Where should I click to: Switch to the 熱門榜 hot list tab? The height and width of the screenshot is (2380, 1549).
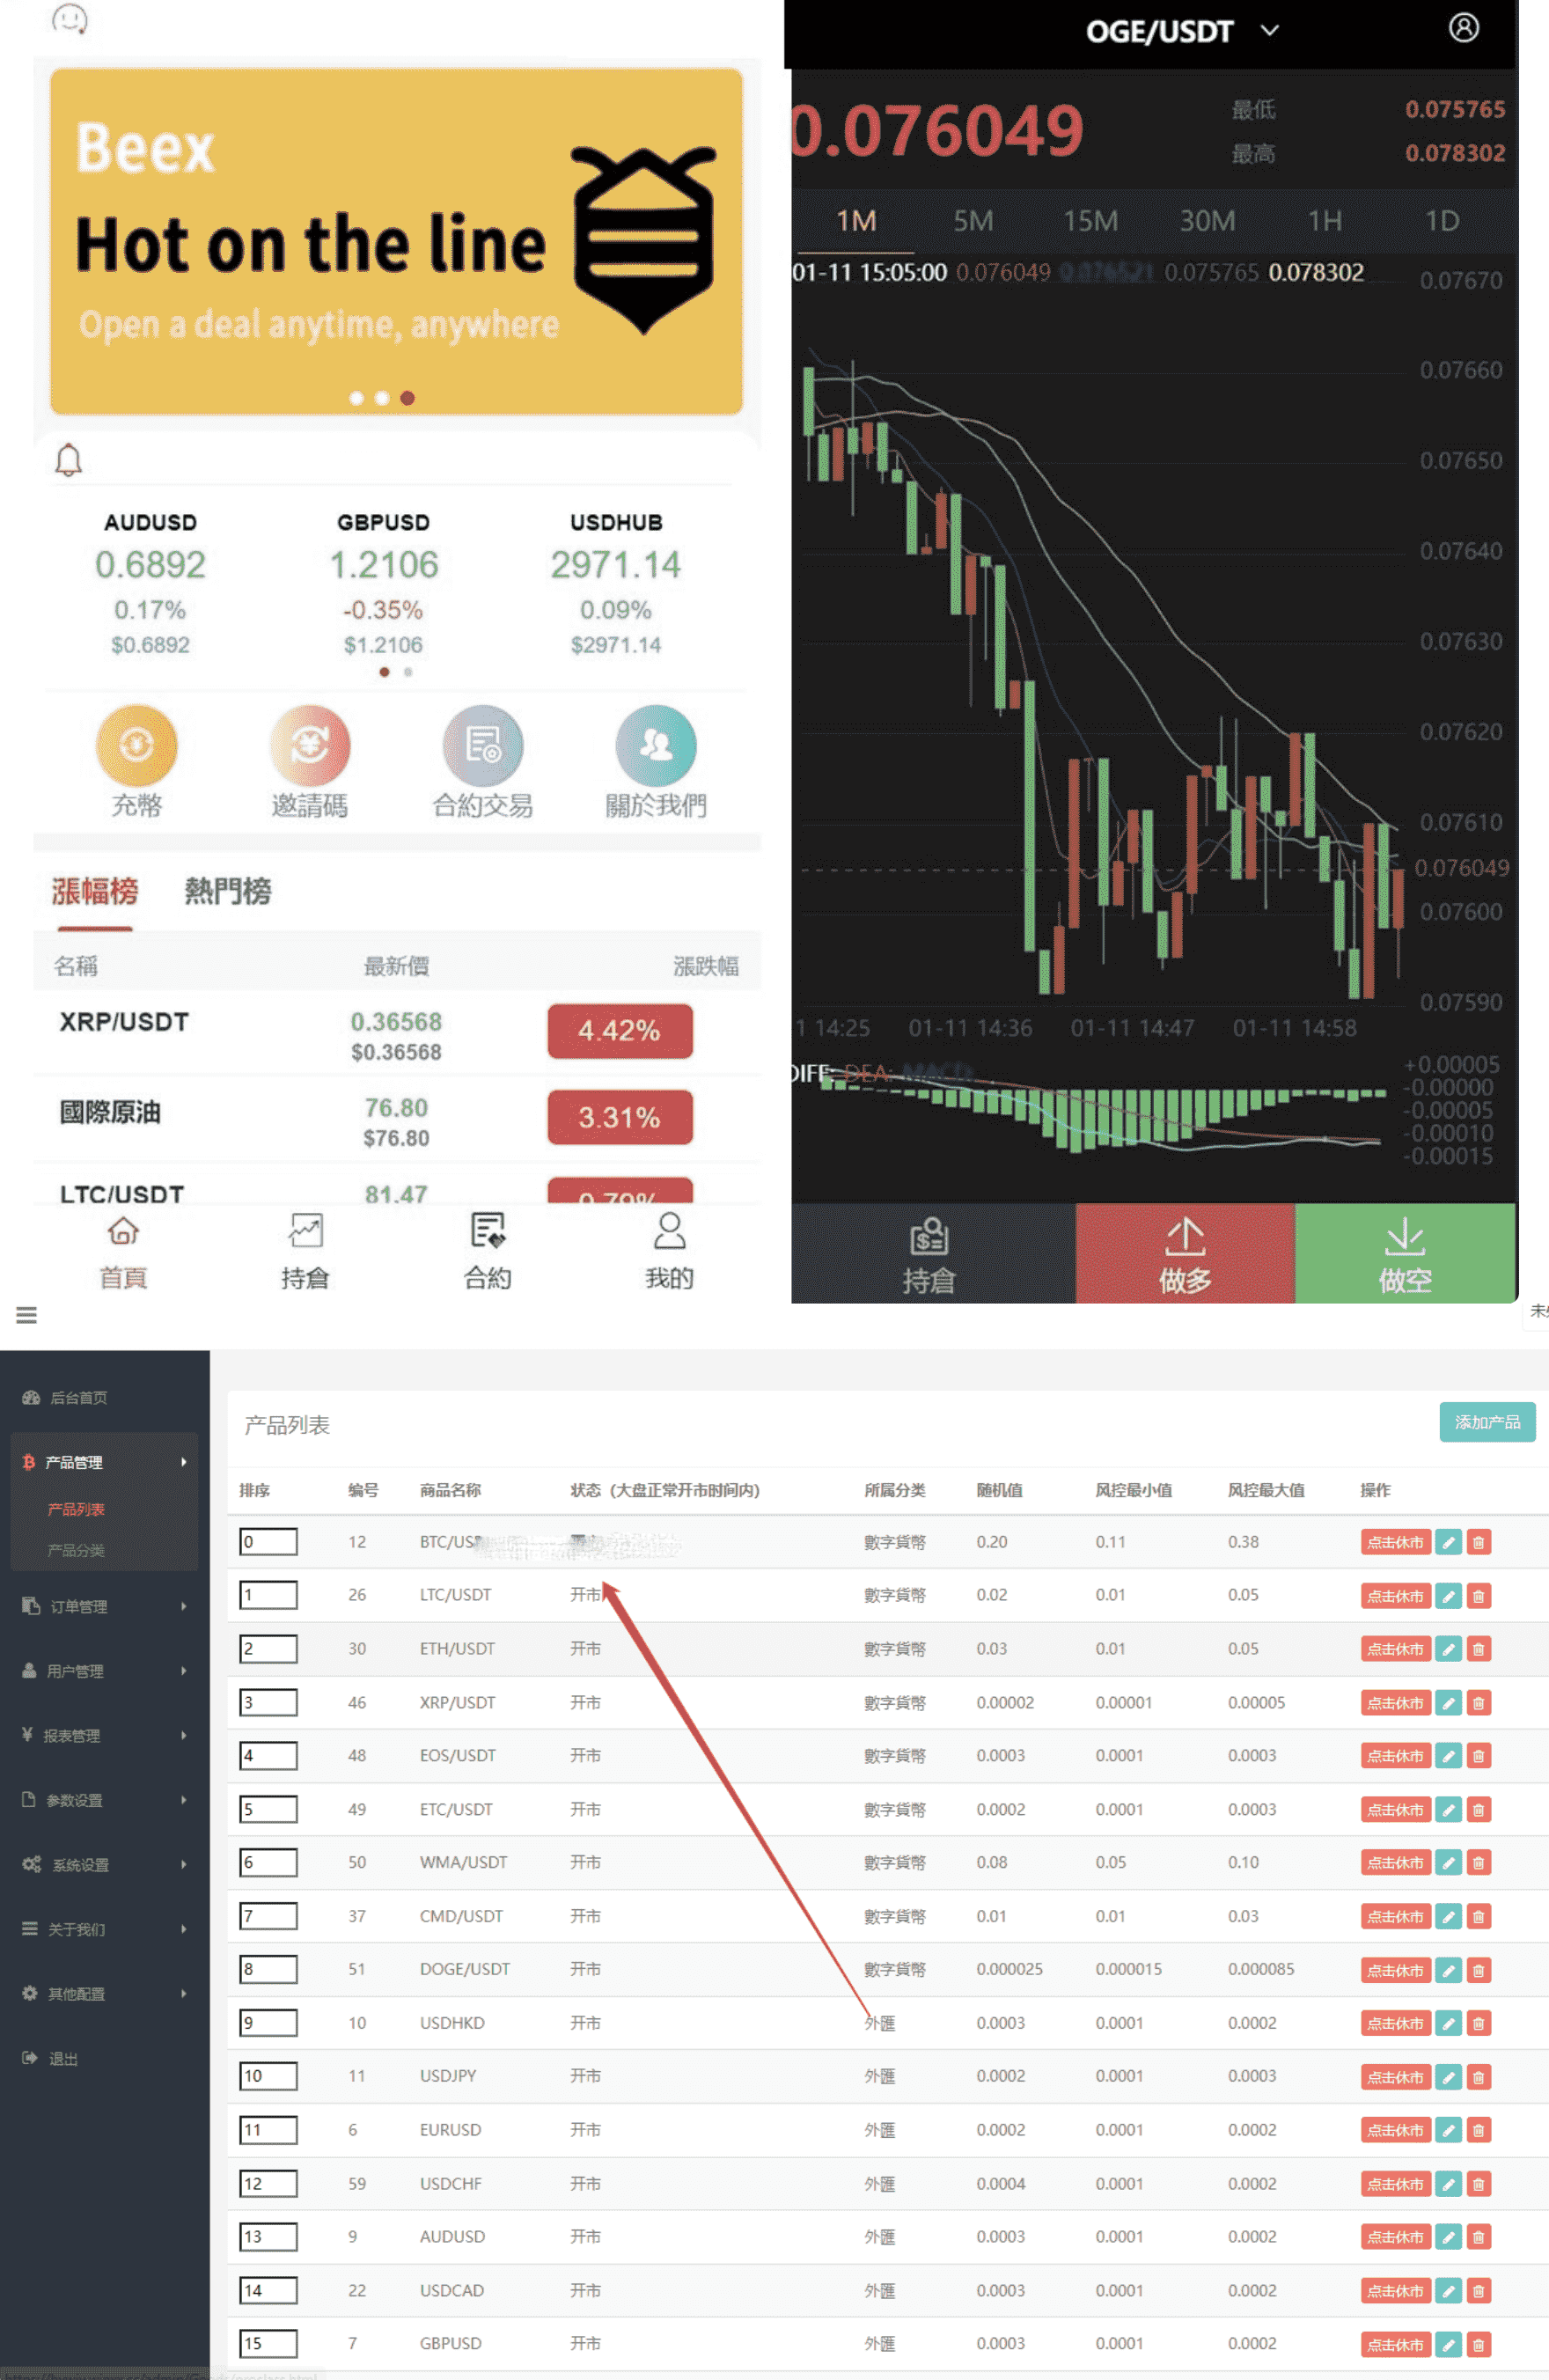(x=227, y=891)
